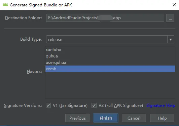Open the Signature Help link
The height and width of the screenshot is (126, 179).
161,106
